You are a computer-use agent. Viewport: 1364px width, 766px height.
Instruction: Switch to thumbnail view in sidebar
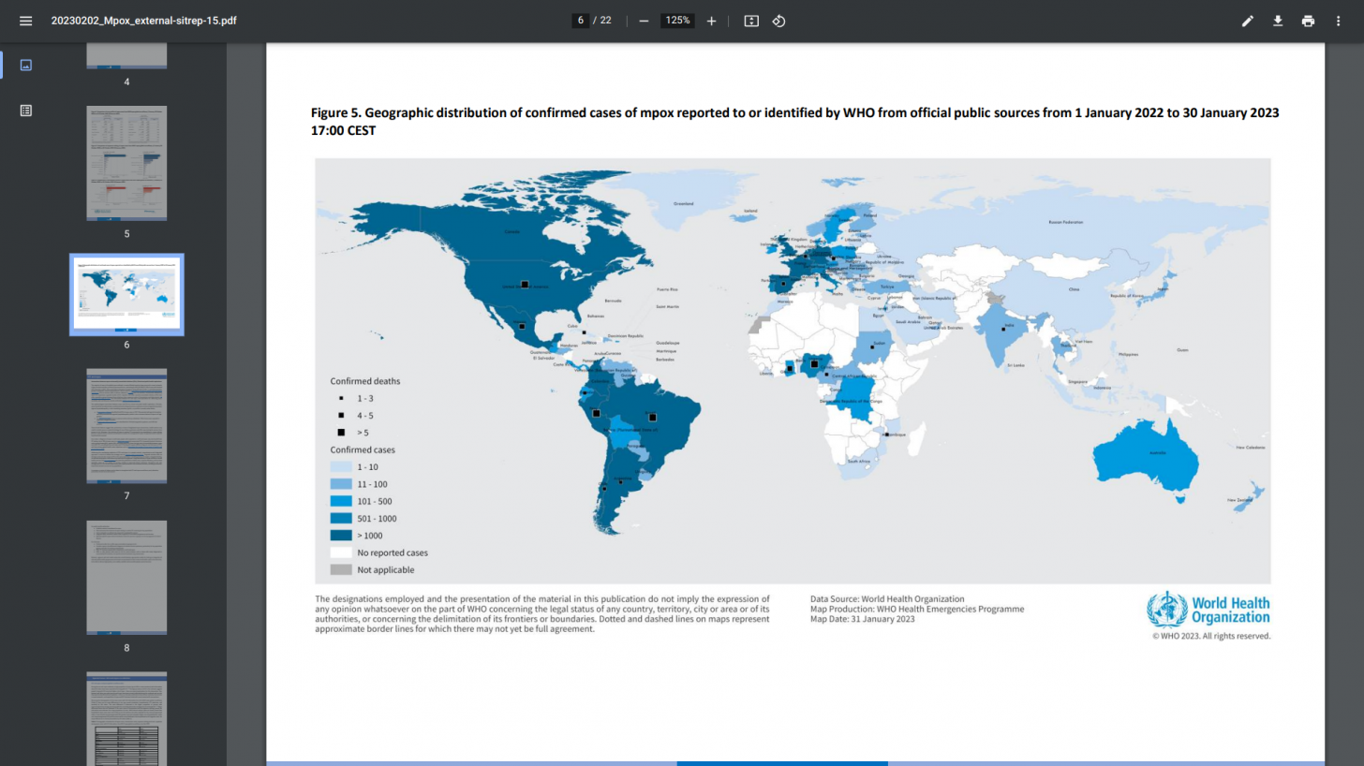(25, 65)
